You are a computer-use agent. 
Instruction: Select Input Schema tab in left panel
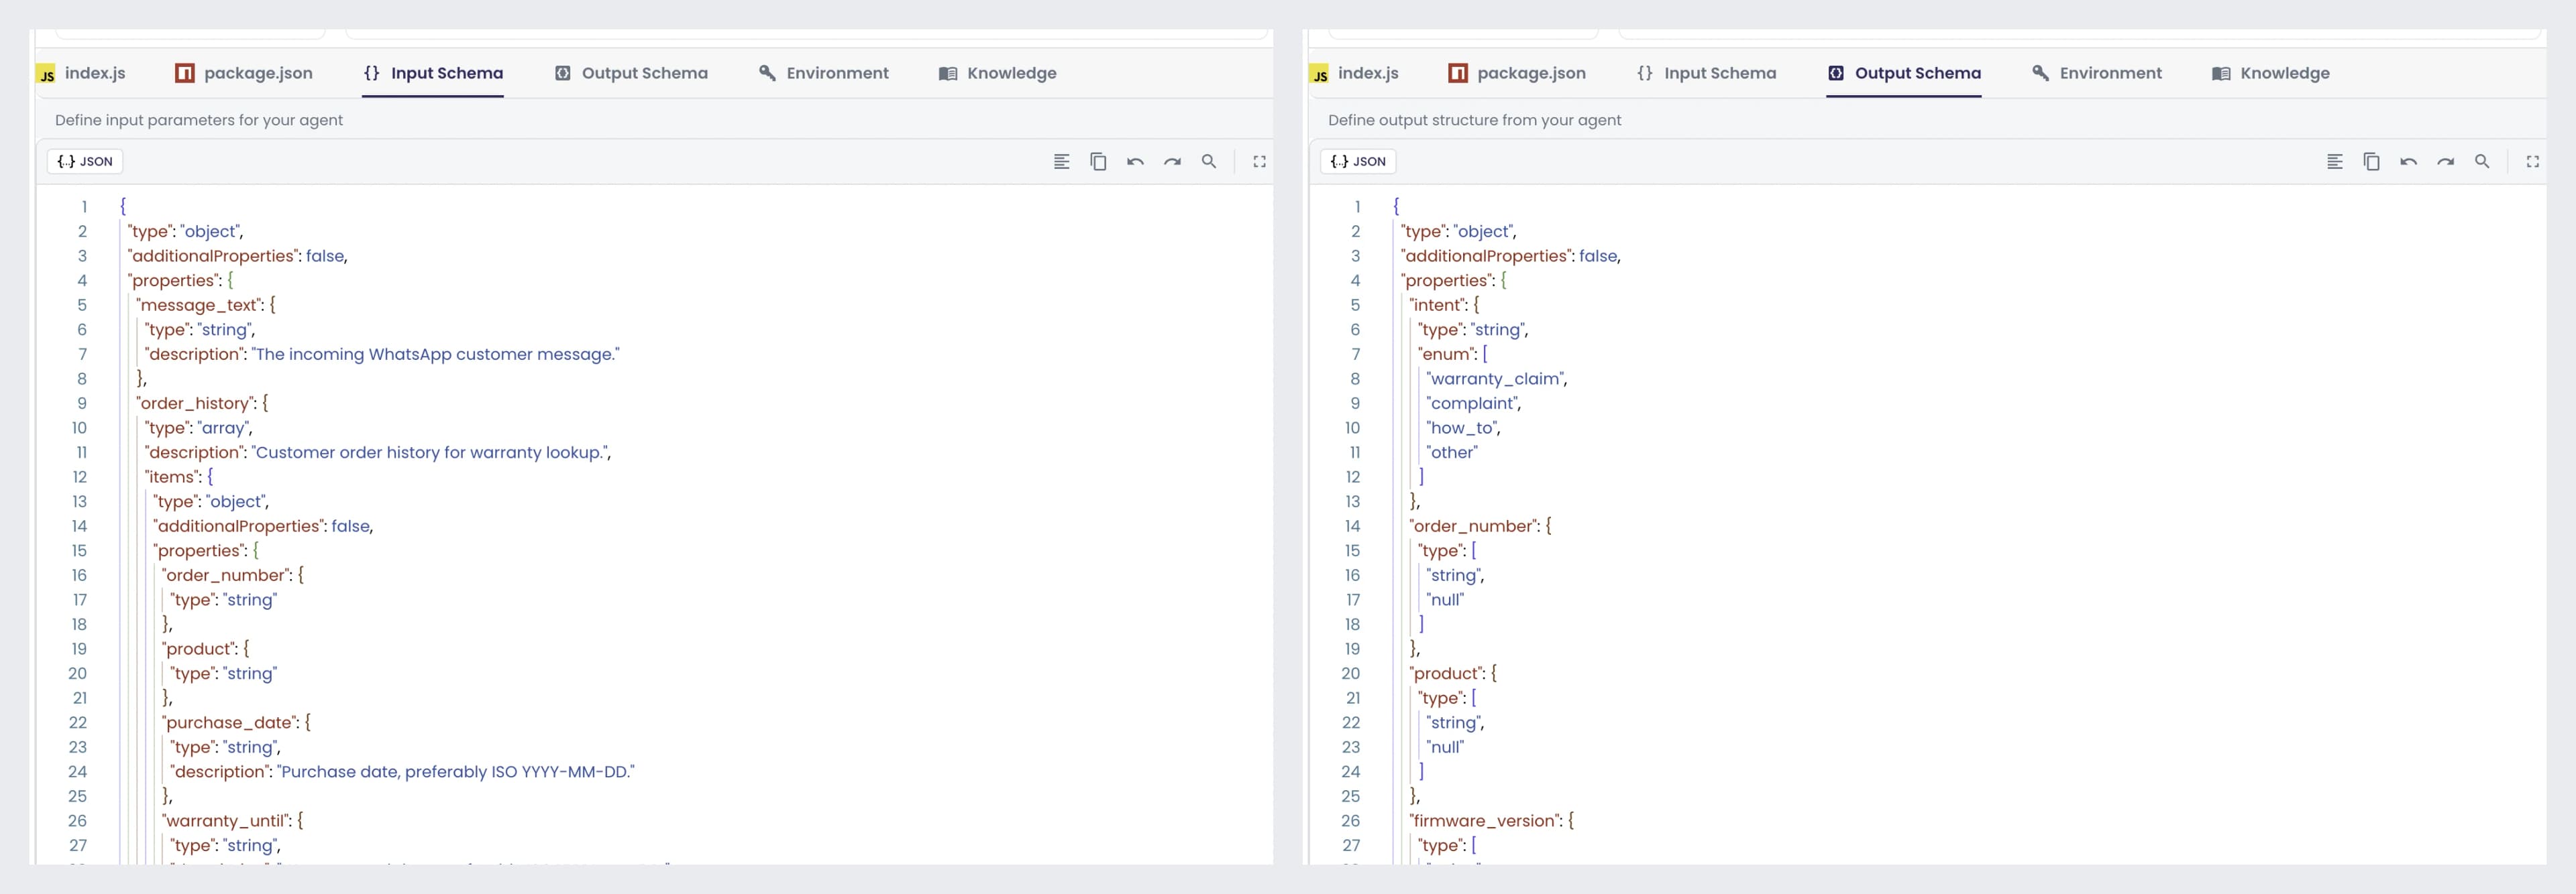[433, 73]
